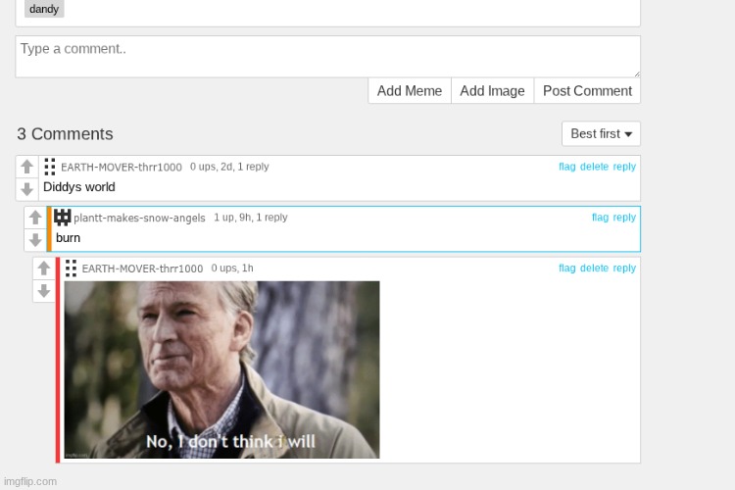Open the 'Best first' sort dropdown

[x=601, y=133]
